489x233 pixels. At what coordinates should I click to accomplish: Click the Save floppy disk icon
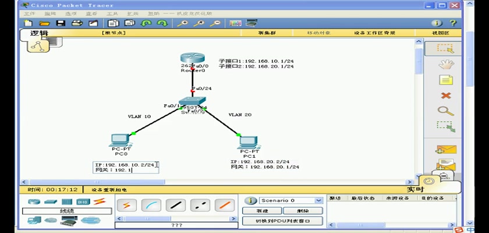click(x=60, y=23)
